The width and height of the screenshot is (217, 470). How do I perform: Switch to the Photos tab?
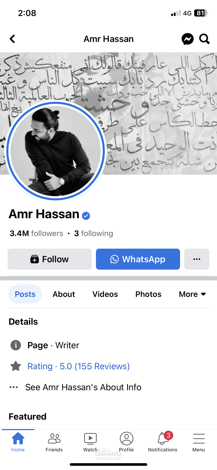[x=148, y=294]
